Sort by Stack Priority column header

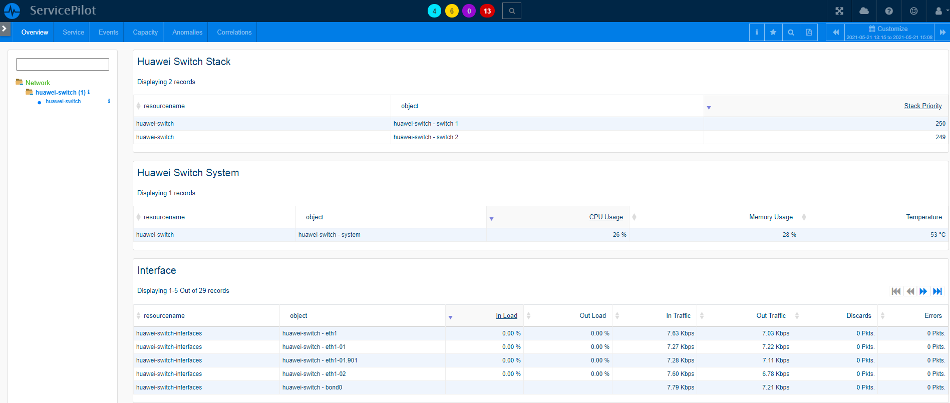pyautogui.click(x=922, y=106)
